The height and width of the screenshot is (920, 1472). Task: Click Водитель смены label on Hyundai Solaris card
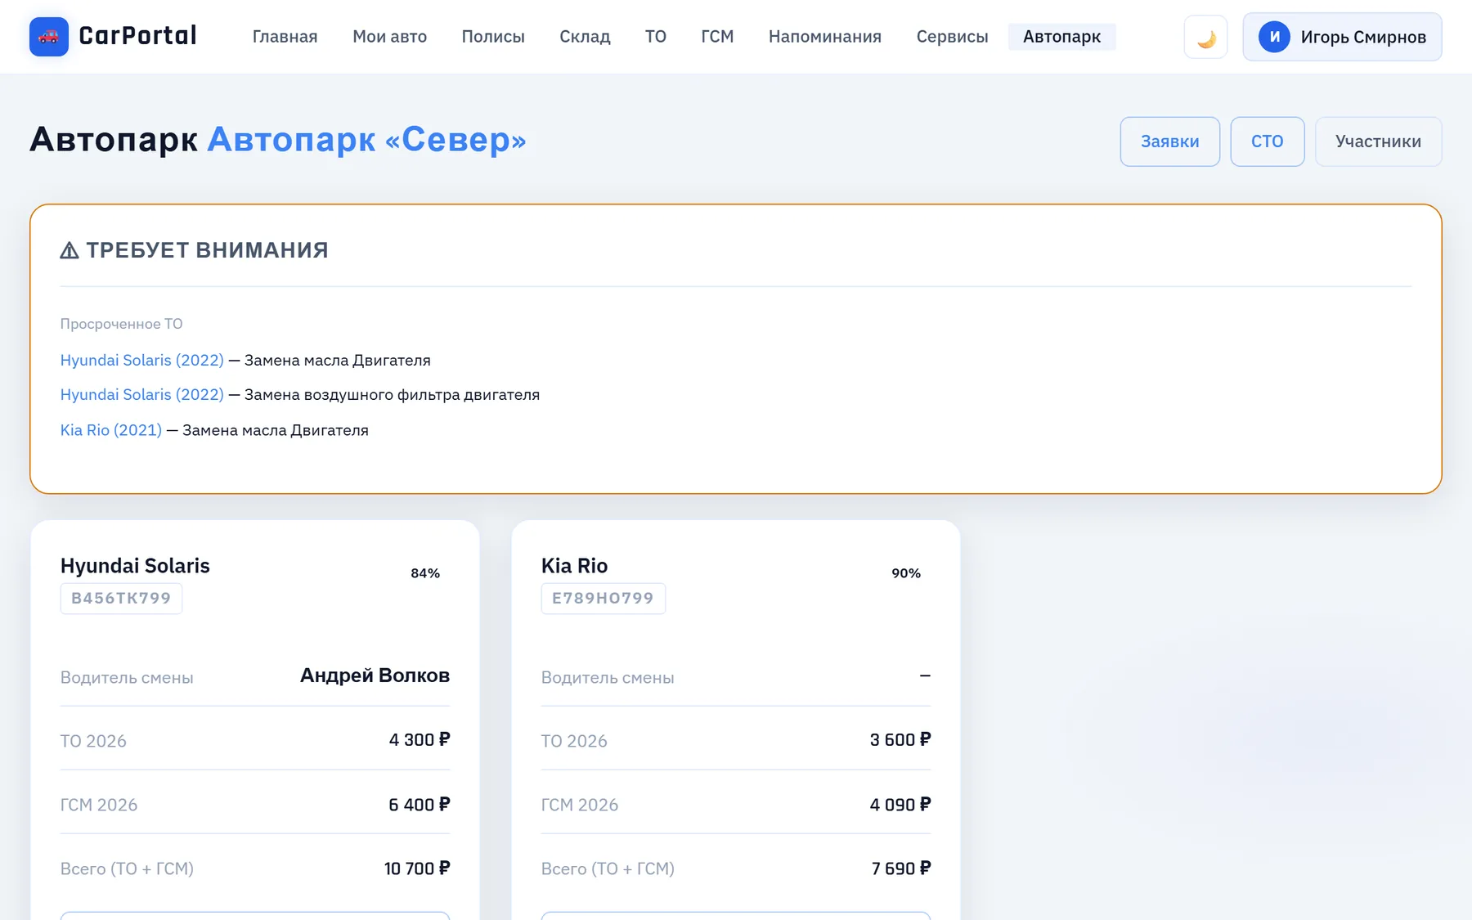point(127,677)
